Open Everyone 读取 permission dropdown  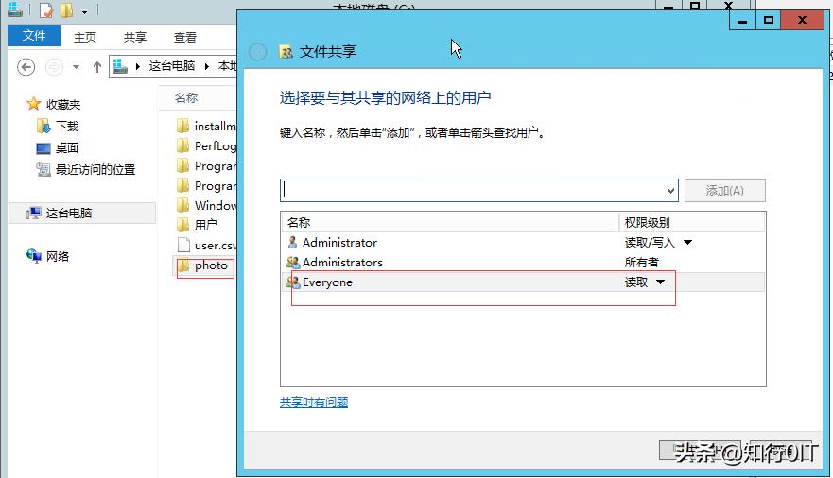click(x=660, y=282)
